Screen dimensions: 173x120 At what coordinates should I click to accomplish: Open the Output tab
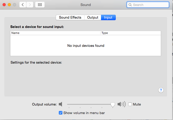coord(93,18)
